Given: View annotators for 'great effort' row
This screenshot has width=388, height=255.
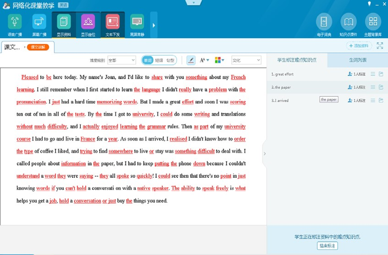Looking at the screenshot, I should (356, 74).
